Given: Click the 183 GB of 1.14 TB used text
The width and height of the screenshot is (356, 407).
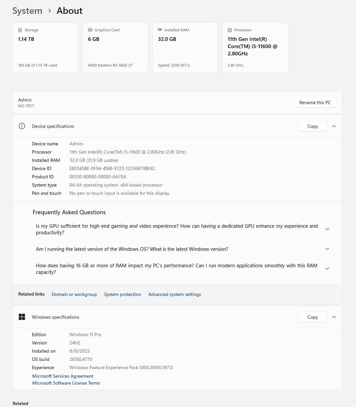Looking at the screenshot, I should 38,65.
